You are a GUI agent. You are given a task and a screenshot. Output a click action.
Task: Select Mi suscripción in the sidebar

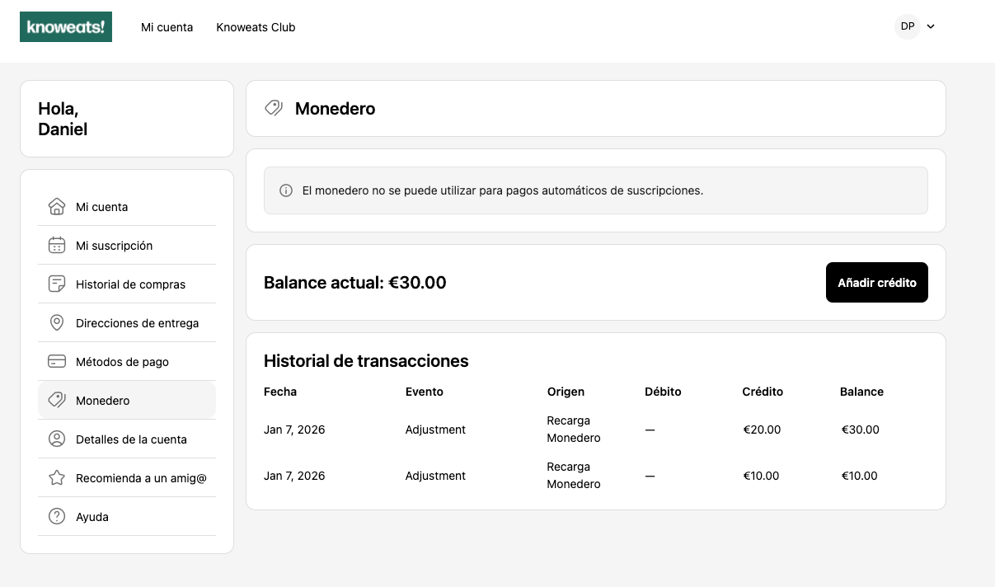coord(114,246)
